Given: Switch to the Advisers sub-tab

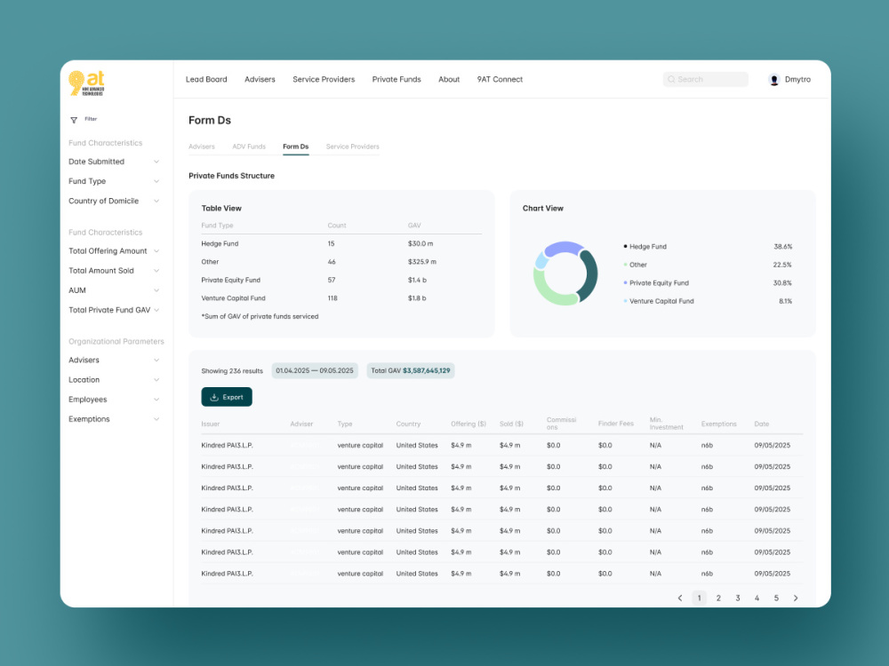Looking at the screenshot, I should point(201,147).
